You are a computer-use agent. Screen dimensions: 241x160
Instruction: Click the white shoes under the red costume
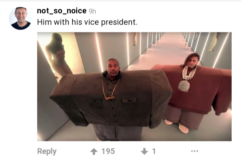pyautogui.click(x=177, y=126)
